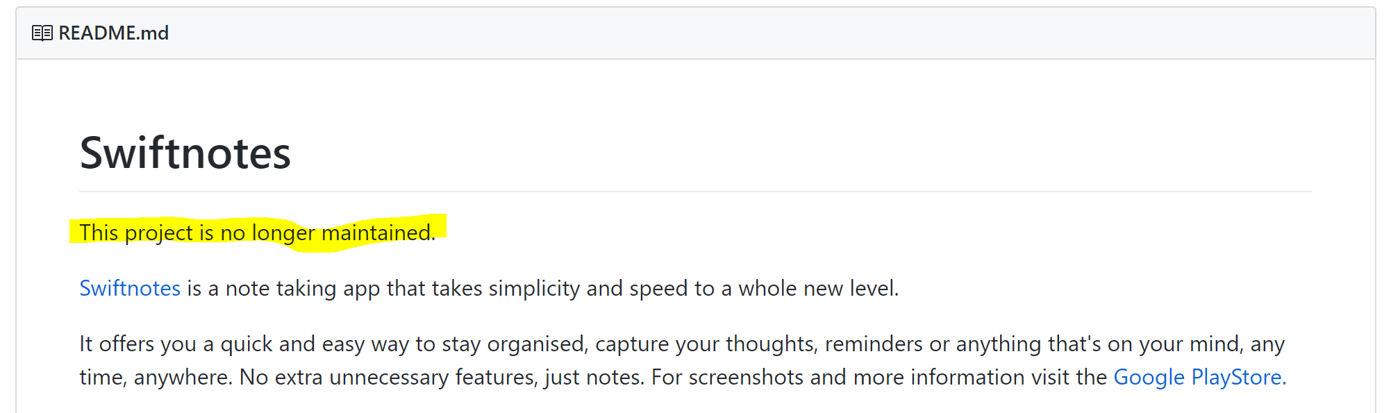
Task: Select the README.md file name label
Action: pos(114,33)
